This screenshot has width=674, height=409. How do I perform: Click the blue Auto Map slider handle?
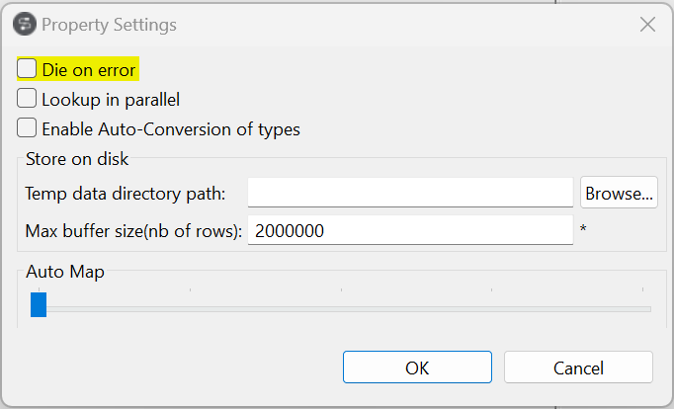click(x=39, y=305)
